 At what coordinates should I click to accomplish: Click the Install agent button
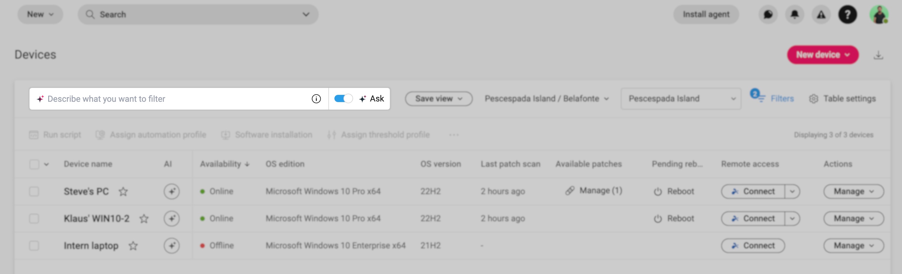[706, 15]
